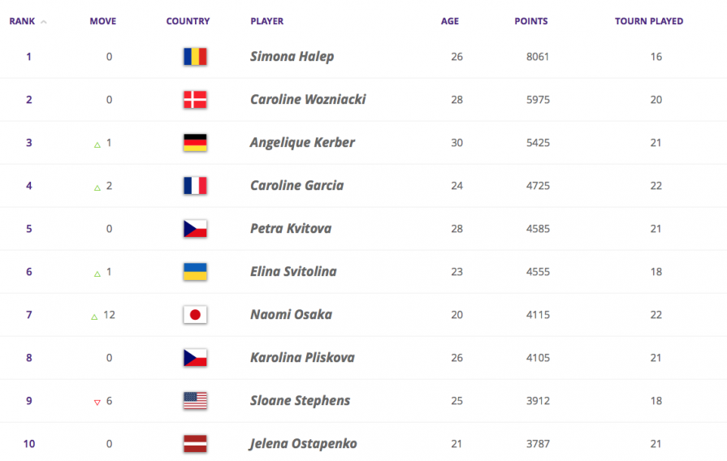Screen dimensions: 727x461
Task: Select Caroline Wozniacki's name
Action: tap(308, 100)
